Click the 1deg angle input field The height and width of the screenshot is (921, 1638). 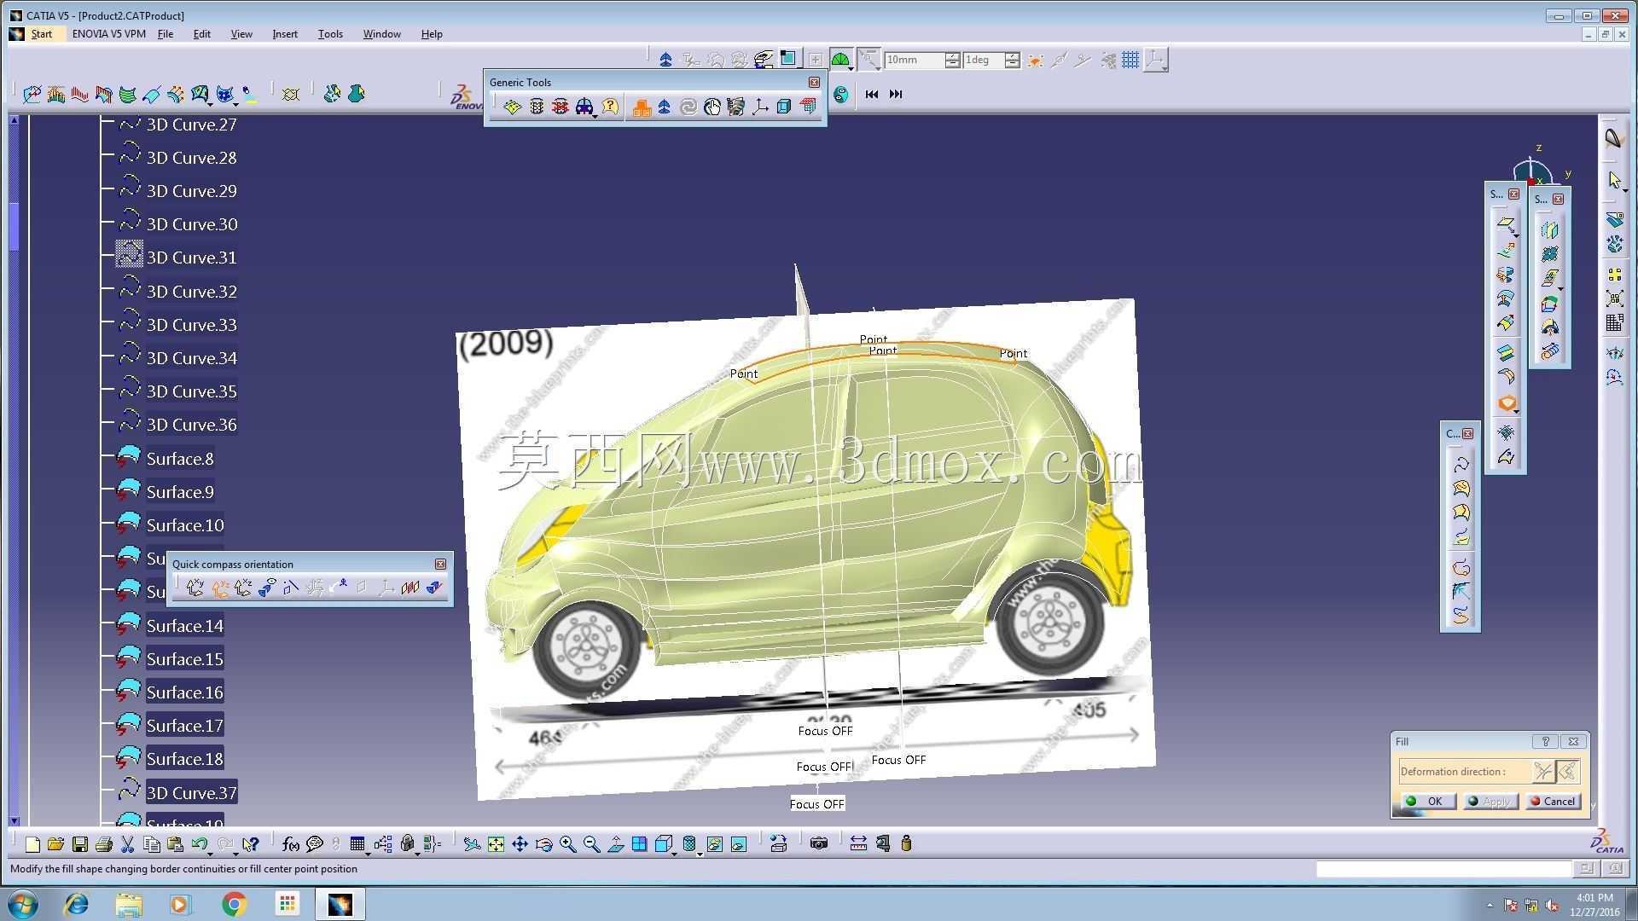[983, 60]
